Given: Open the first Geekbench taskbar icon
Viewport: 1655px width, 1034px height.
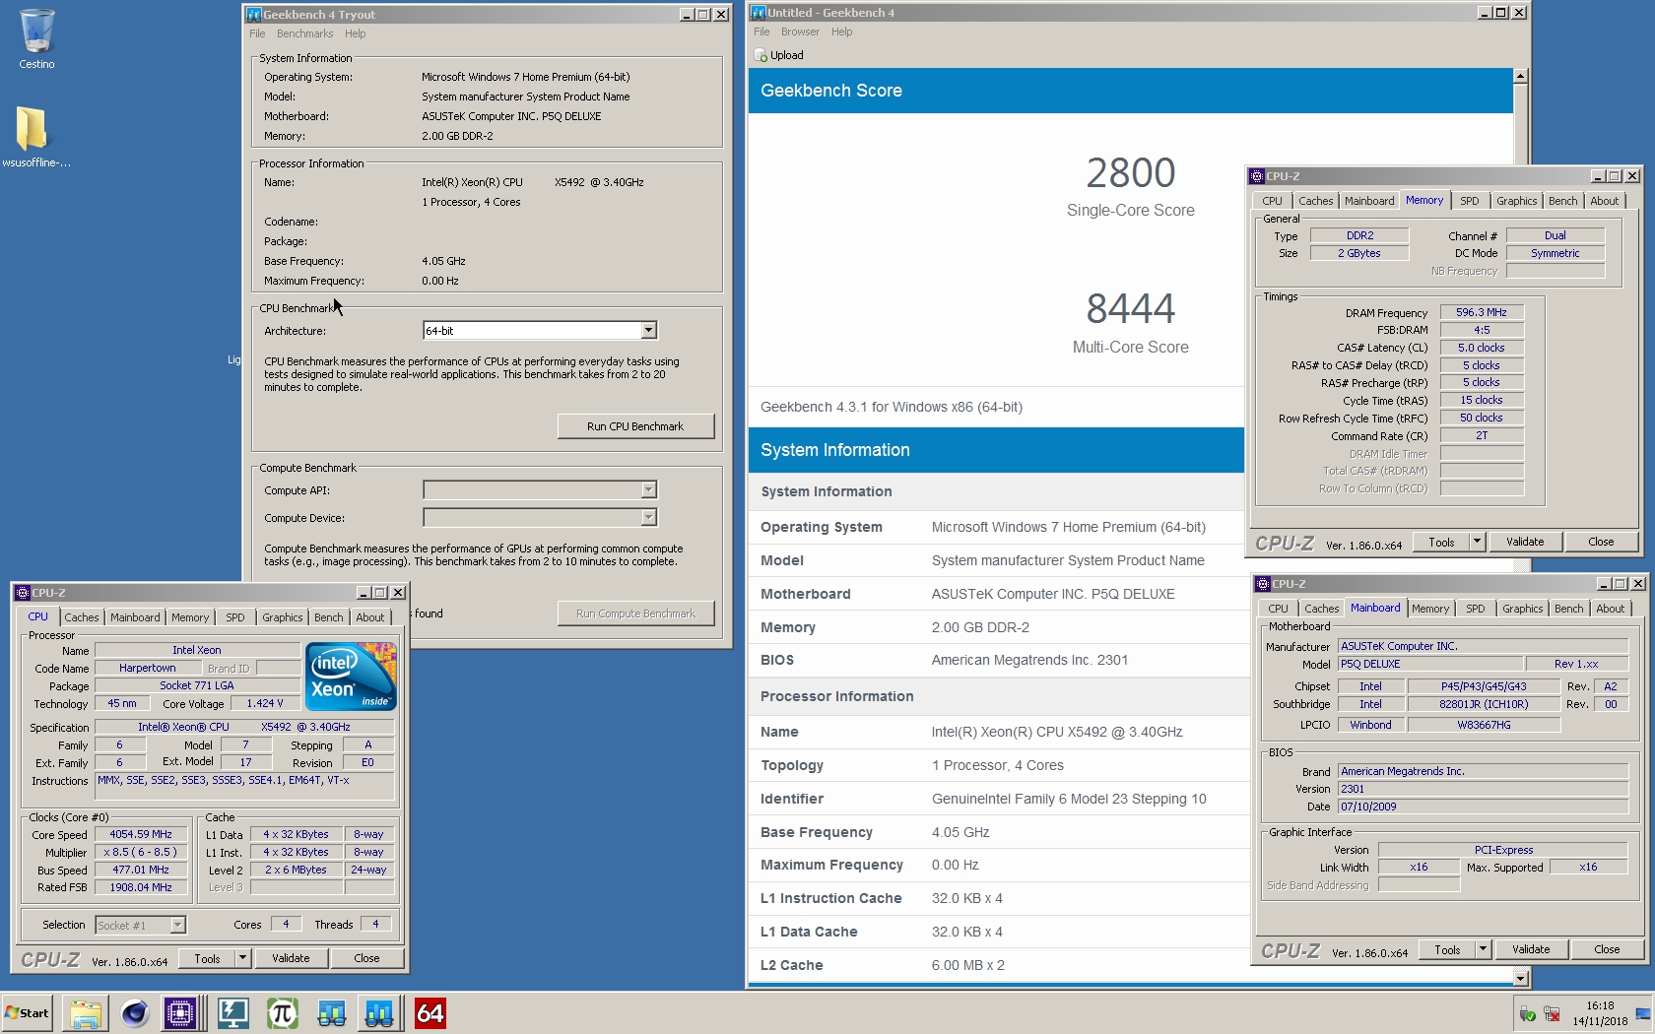Looking at the screenshot, I should coord(331,1013).
